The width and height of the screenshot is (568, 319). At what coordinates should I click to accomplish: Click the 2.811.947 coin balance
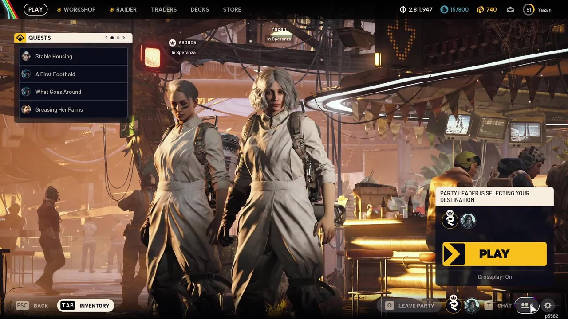(421, 9)
